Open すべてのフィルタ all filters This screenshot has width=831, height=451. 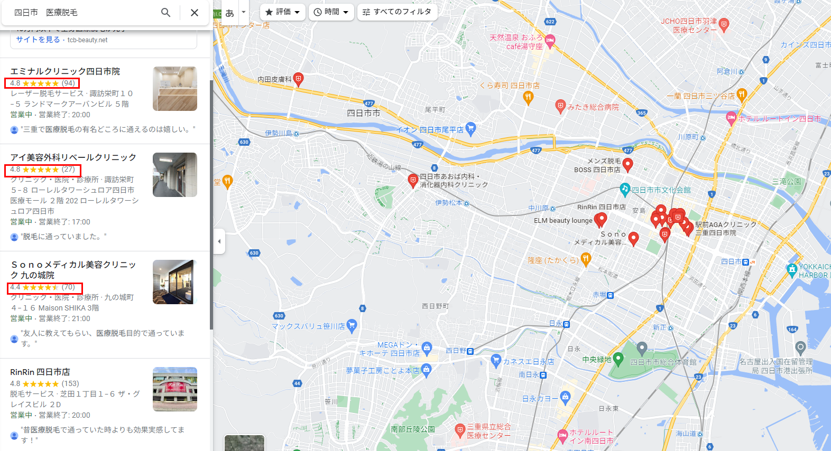(x=397, y=12)
